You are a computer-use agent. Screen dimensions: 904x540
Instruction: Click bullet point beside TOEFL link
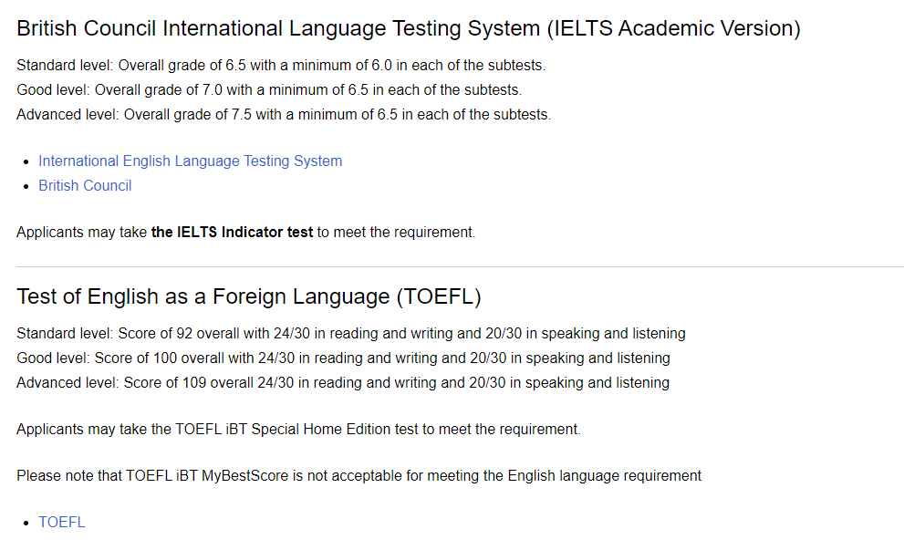[26, 524]
